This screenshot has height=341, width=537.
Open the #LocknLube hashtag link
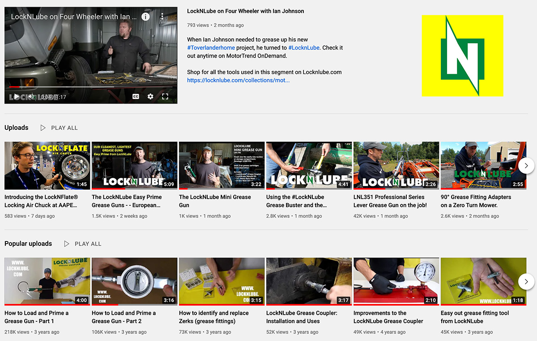[x=304, y=48]
